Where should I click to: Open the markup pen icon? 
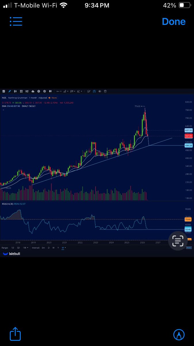click(179, 335)
